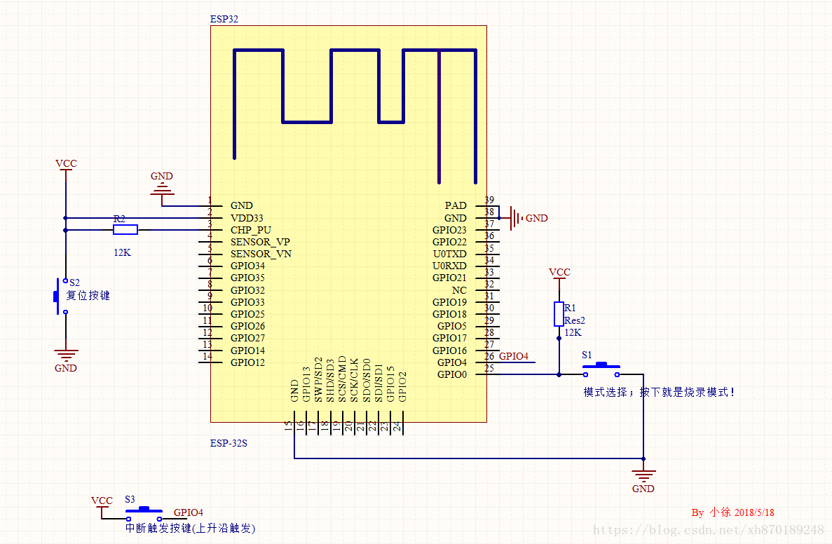Image resolution: width=832 pixels, height=544 pixels.
Task: Click the SENSOR_VP pin label
Action: pyautogui.click(x=260, y=242)
